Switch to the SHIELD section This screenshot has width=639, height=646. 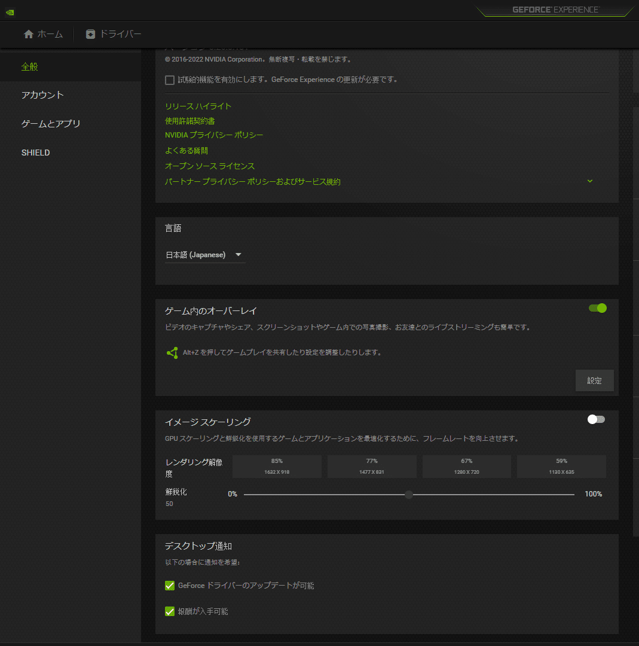pyautogui.click(x=35, y=153)
